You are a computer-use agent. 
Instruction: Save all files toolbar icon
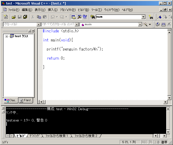coord(25,17)
